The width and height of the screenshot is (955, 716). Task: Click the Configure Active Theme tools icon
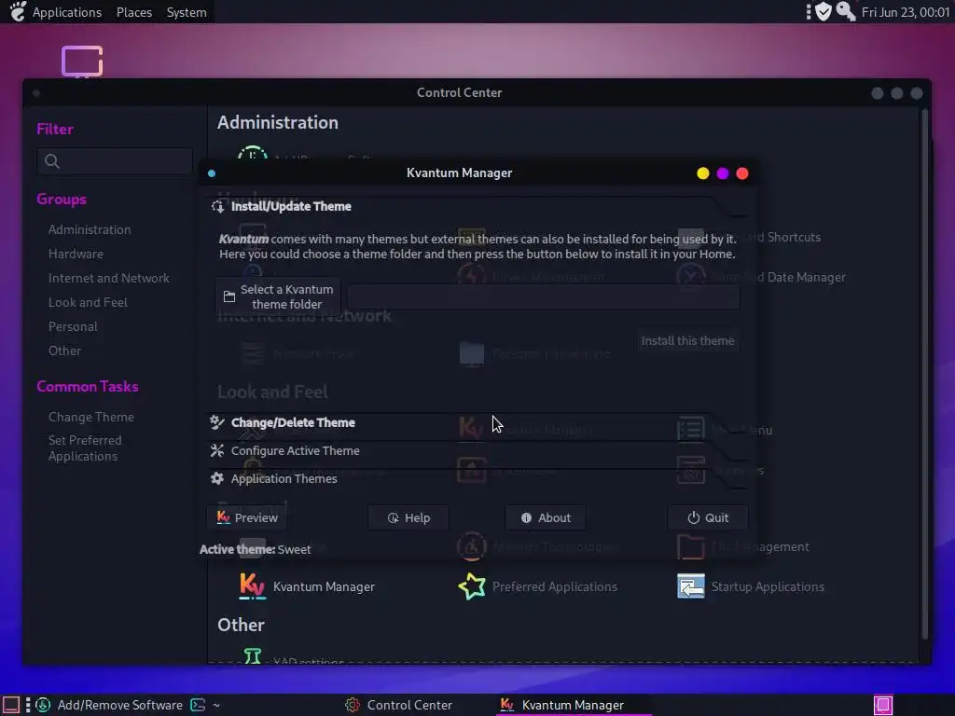(216, 450)
